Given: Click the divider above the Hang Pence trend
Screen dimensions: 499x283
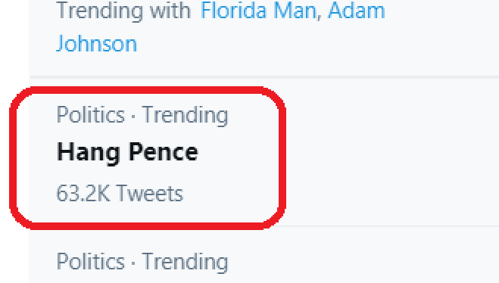Looking at the screenshot, I should pos(264,77).
